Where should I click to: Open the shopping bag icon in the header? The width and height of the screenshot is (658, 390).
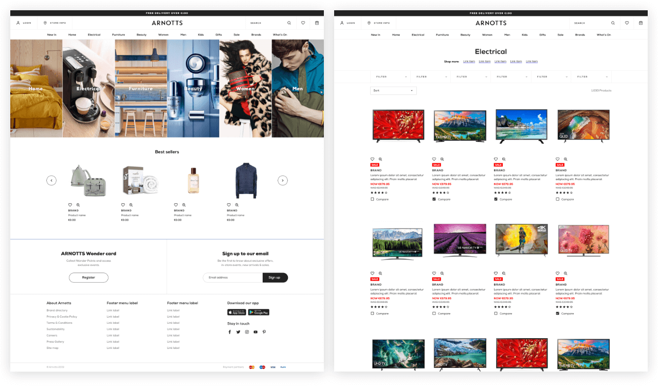[317, 23]
